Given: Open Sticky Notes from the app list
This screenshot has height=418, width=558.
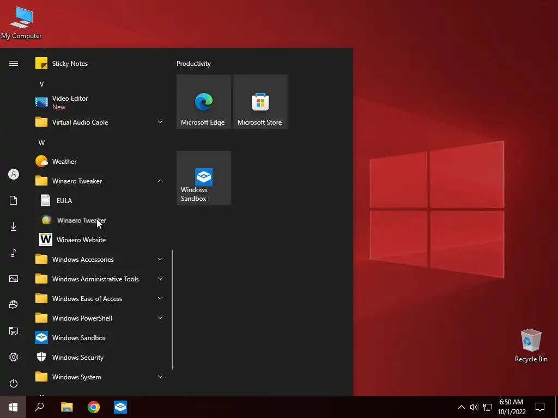Looking at the screenshot, I should pyautogui.click(x=100, y=64).
